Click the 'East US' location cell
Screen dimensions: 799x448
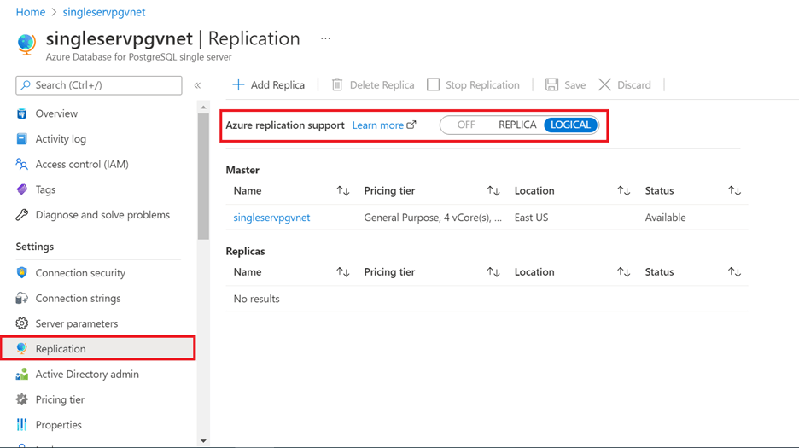(531, 218)
